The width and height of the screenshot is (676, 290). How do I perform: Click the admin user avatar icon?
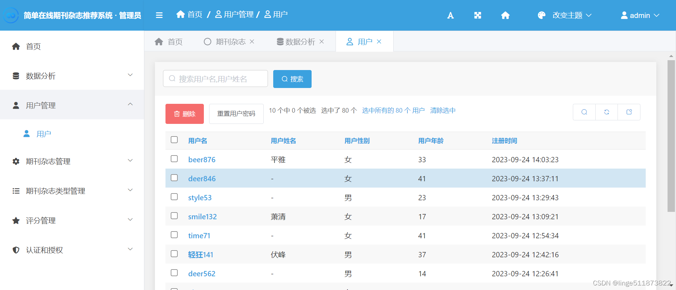click(624, 15)
